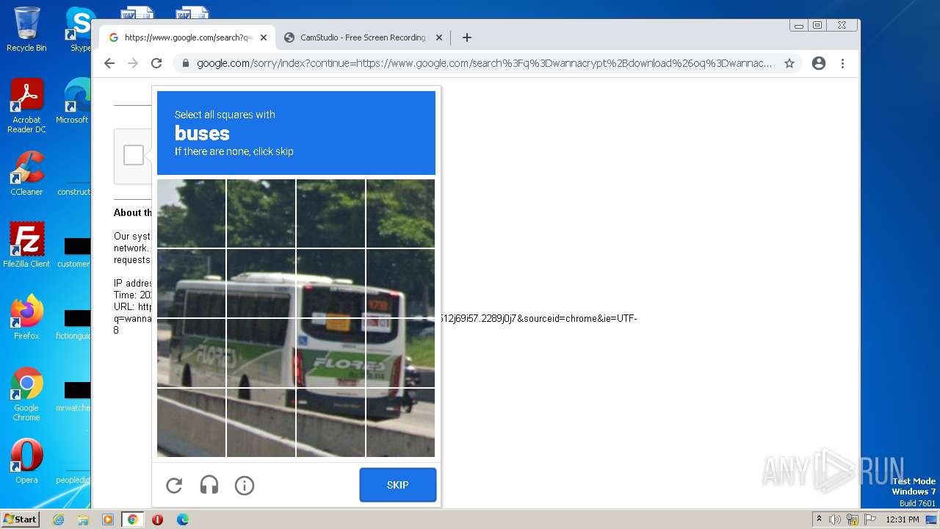Screen dimensions: 940x529
Task: Switch to CamStudio Free Screen Recording tab
Action: [364, 37]
